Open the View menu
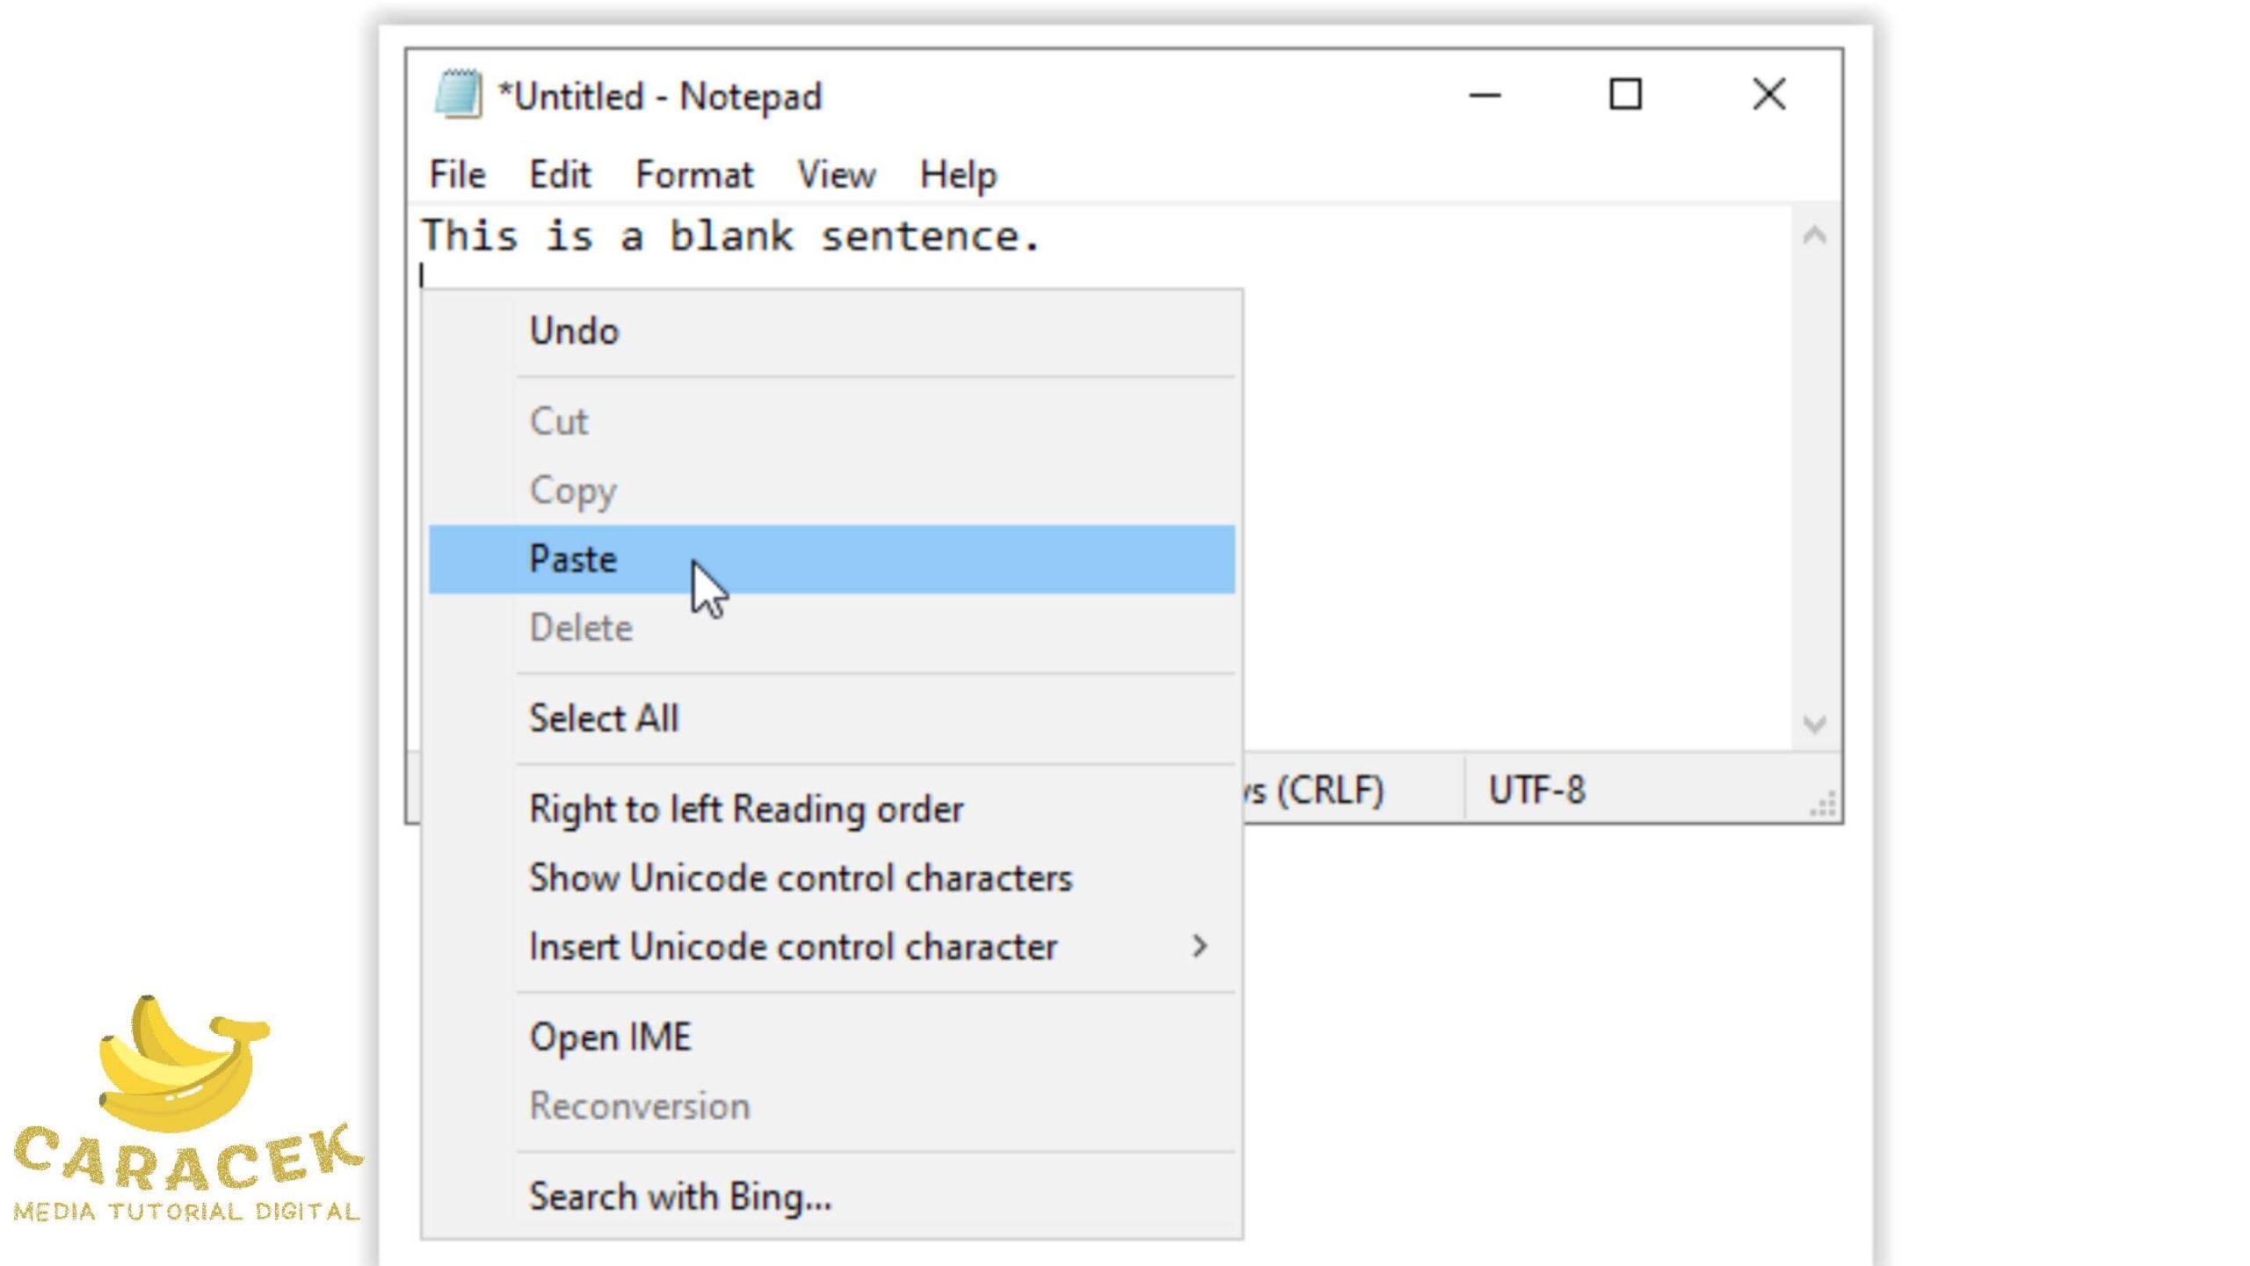The height and width of the screenshot is (1266, 2250). tap(836, 175)
